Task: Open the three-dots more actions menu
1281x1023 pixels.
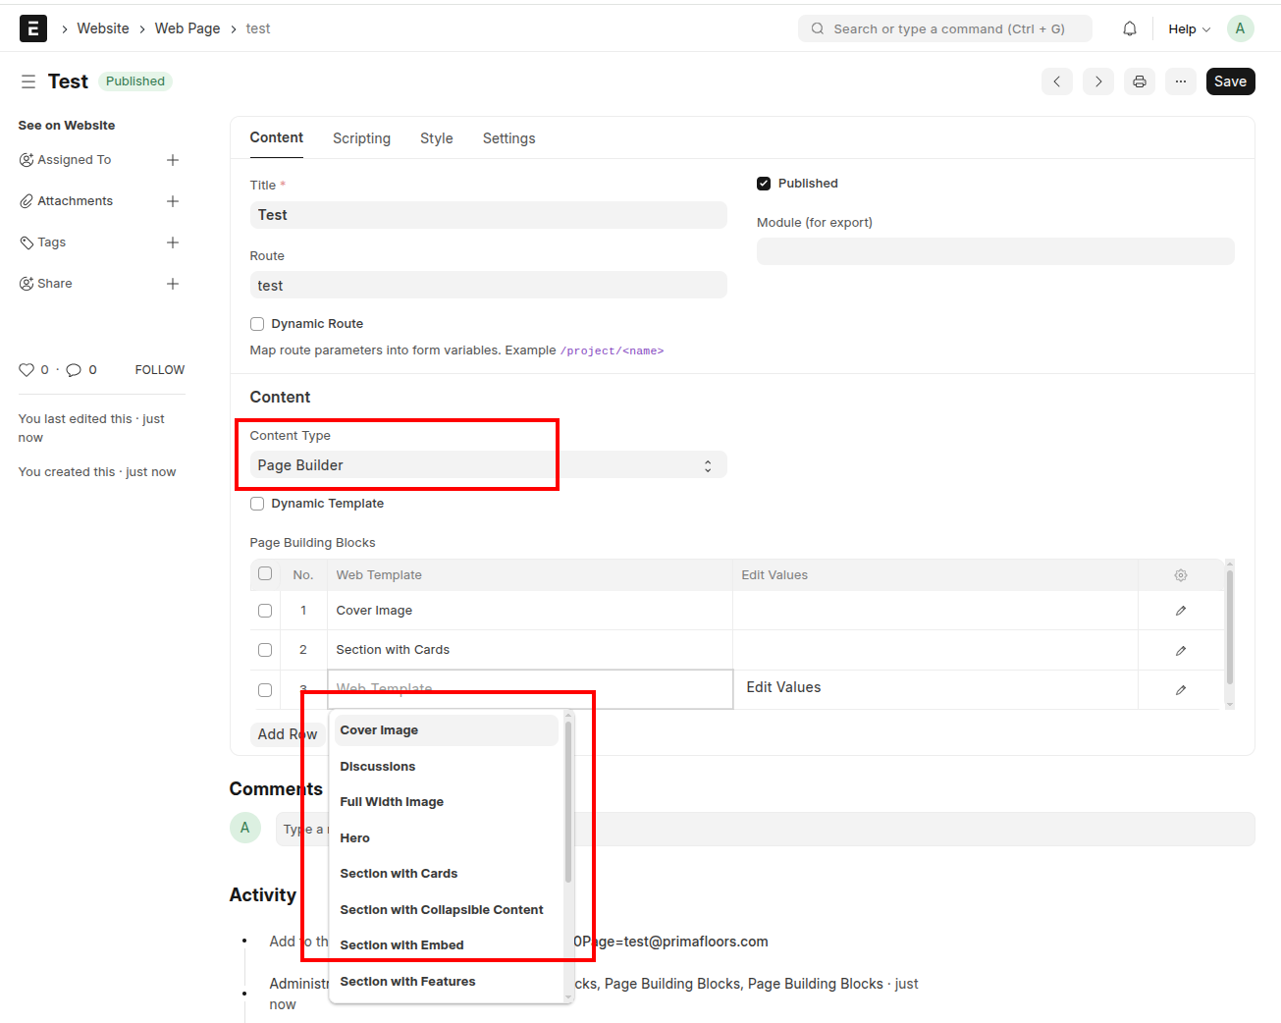Action: click(1181, 81)
